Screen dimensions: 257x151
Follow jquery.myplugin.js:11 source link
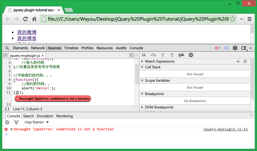(225, 129)
